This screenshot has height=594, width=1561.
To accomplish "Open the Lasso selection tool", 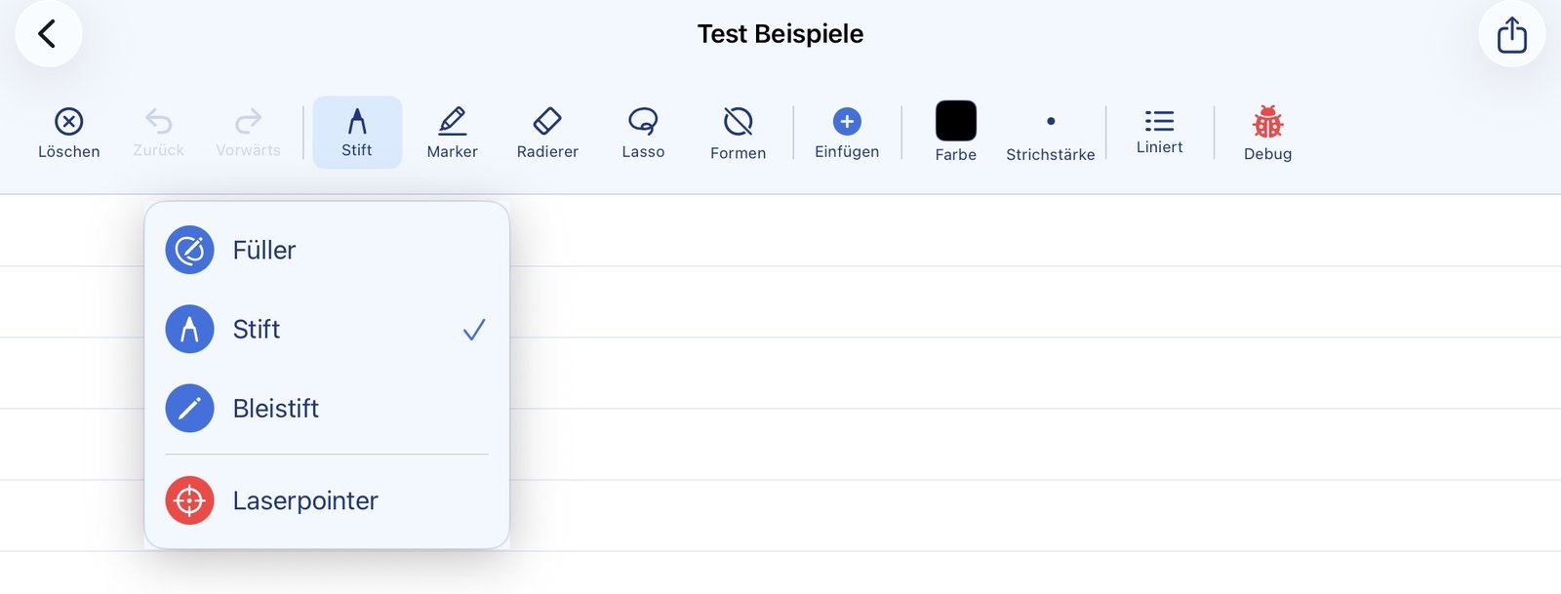I will (x=642, y=132).
